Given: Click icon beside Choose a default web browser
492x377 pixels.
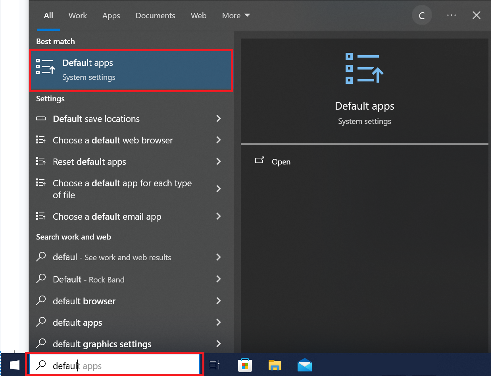Looking at the screenshot, I should [40, 139].
